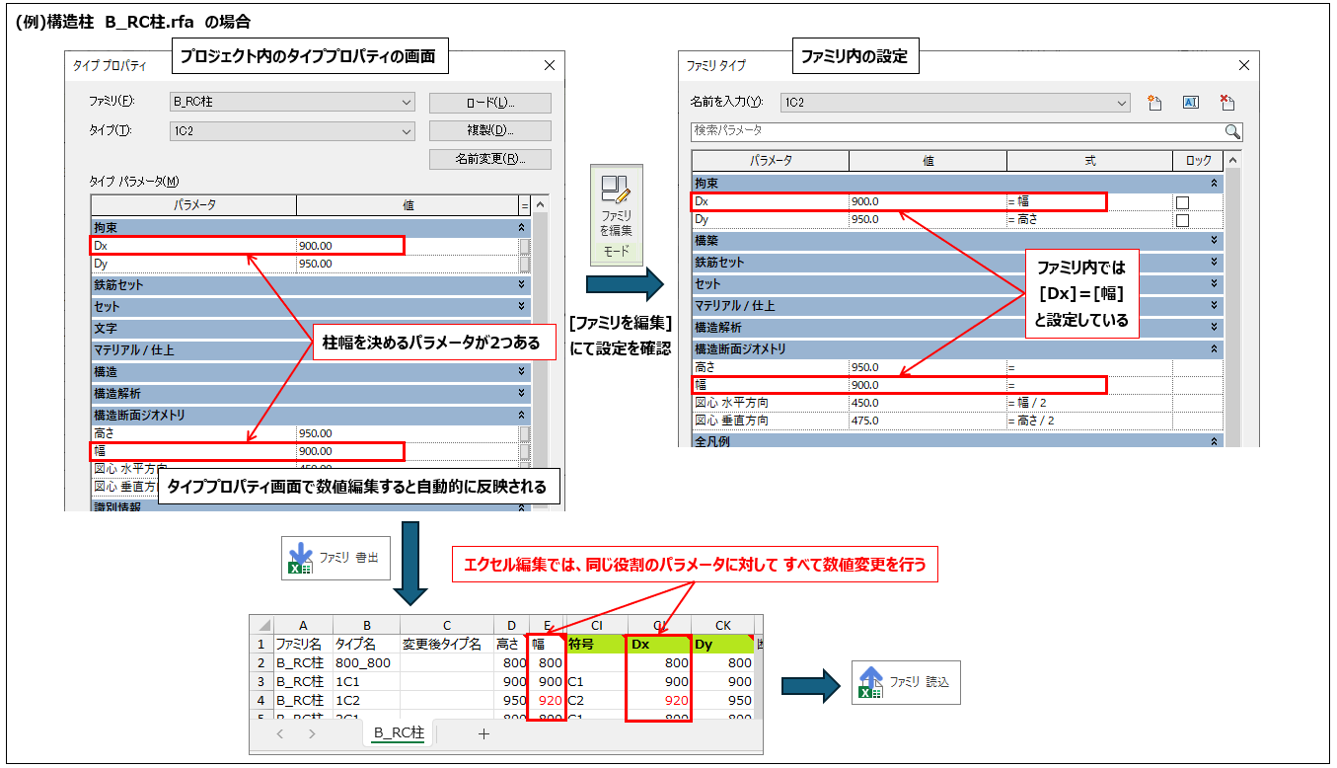Screen dimensions: 1337x768
Task: Click 図心 垂直方向 formula '= 高さ / 2'
Action: pyautogui.click(x=1089, y=421)
